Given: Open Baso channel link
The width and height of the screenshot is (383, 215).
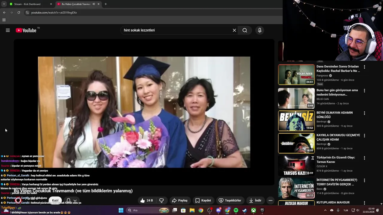Looking at the screenshot, I should 320,189.
